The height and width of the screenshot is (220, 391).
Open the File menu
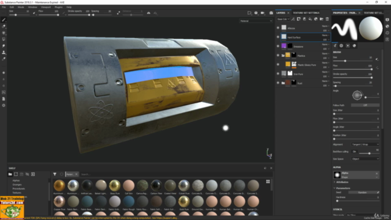(x=4, y=7)
